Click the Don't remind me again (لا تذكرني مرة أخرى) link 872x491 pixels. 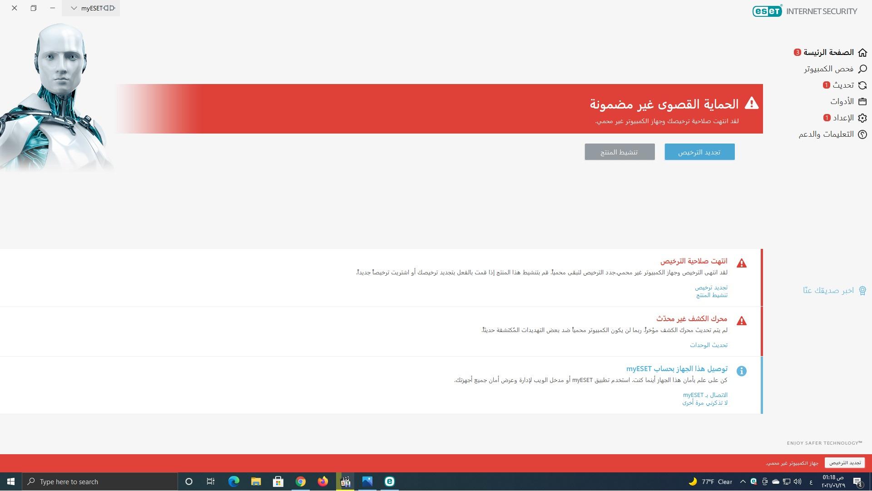point(705,403)
